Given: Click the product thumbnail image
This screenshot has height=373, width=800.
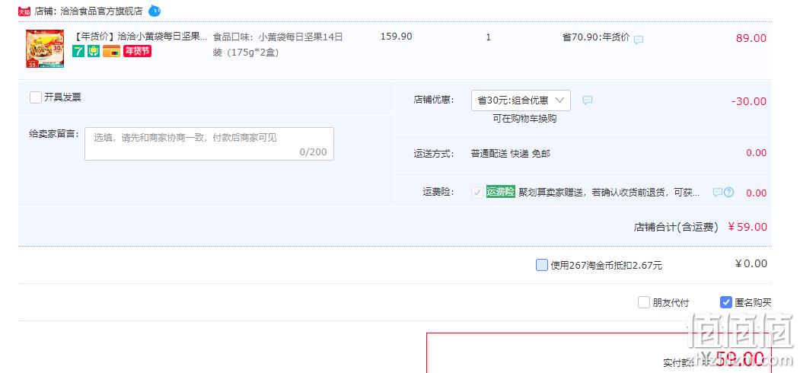Looking at the screenshot, I should pos(45,49).
